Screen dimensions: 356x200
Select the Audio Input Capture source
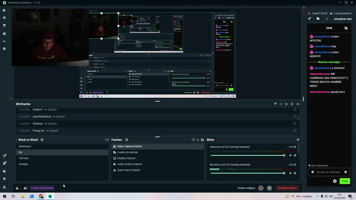click(158, 170)
